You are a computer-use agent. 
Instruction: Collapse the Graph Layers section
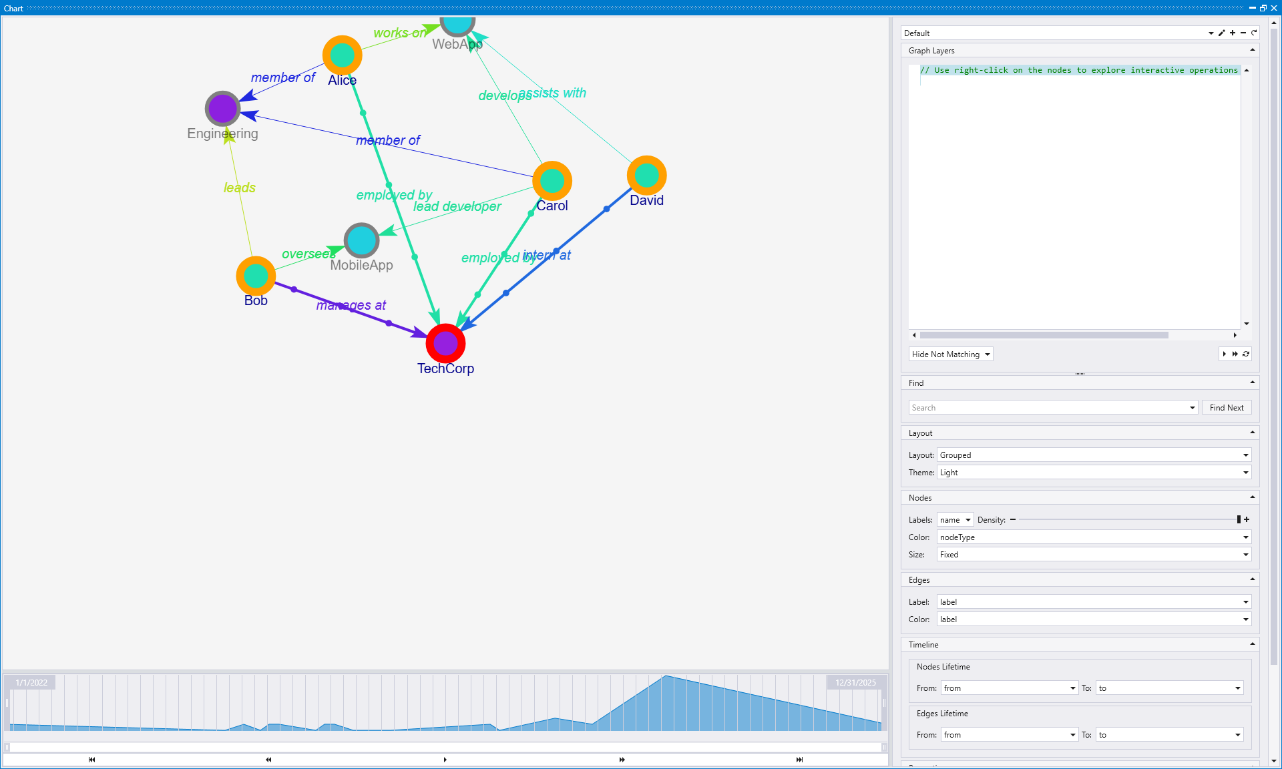(1253, 50)
